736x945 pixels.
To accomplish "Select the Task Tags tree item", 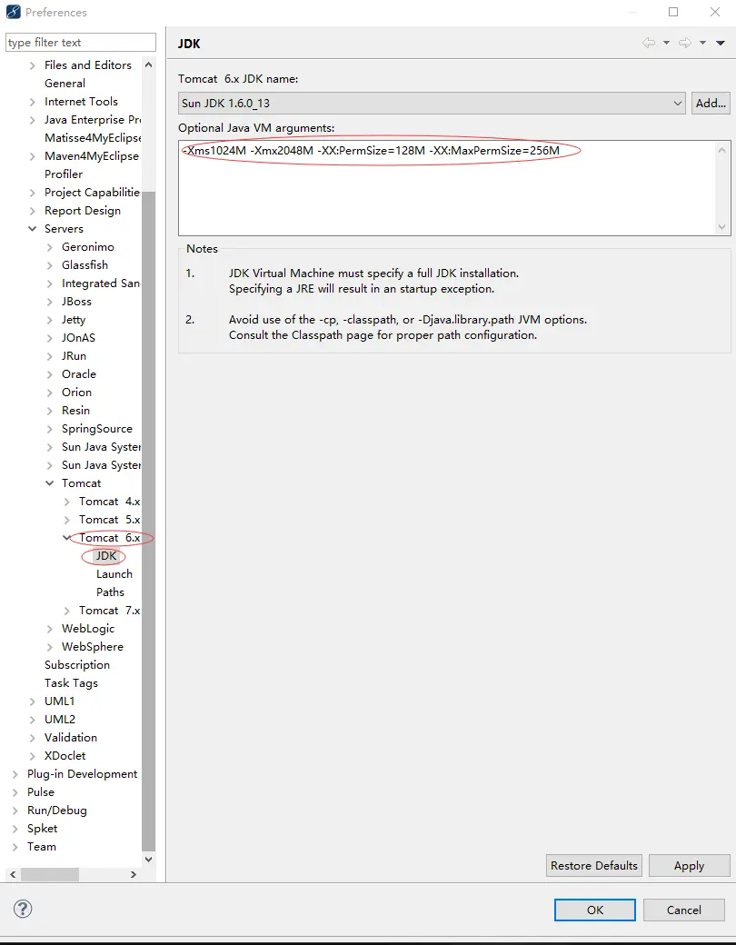I will pos(71,682).
